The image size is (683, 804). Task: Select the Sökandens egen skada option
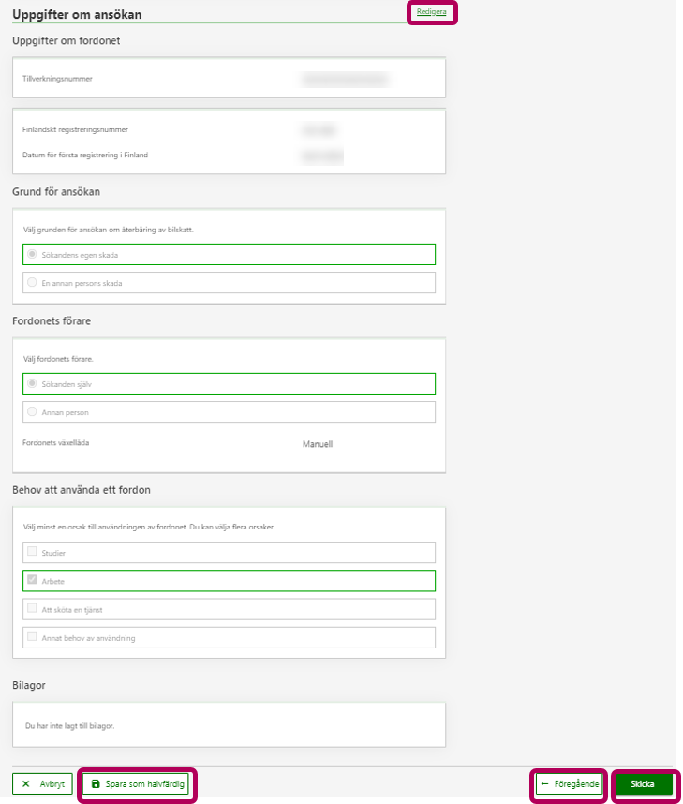point(33,254)
